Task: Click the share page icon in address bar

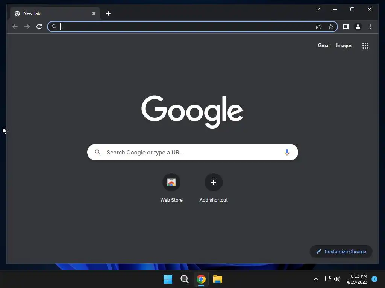Action: coord(319,27)
